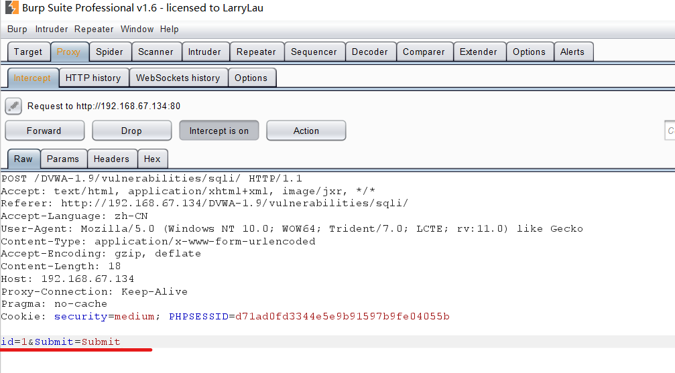Click the id=1&Submit=Submit body line
This screenshot has height=373, width=675.
pos(60,342)
